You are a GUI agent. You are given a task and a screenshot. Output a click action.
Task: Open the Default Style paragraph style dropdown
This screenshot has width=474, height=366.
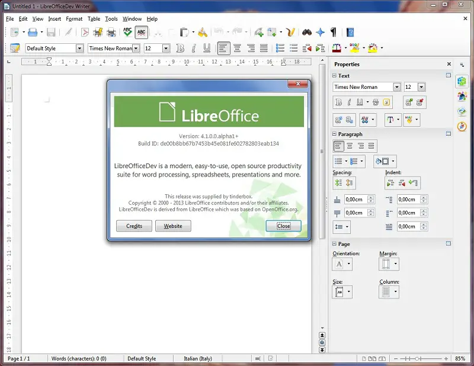(x=79, y=49)
